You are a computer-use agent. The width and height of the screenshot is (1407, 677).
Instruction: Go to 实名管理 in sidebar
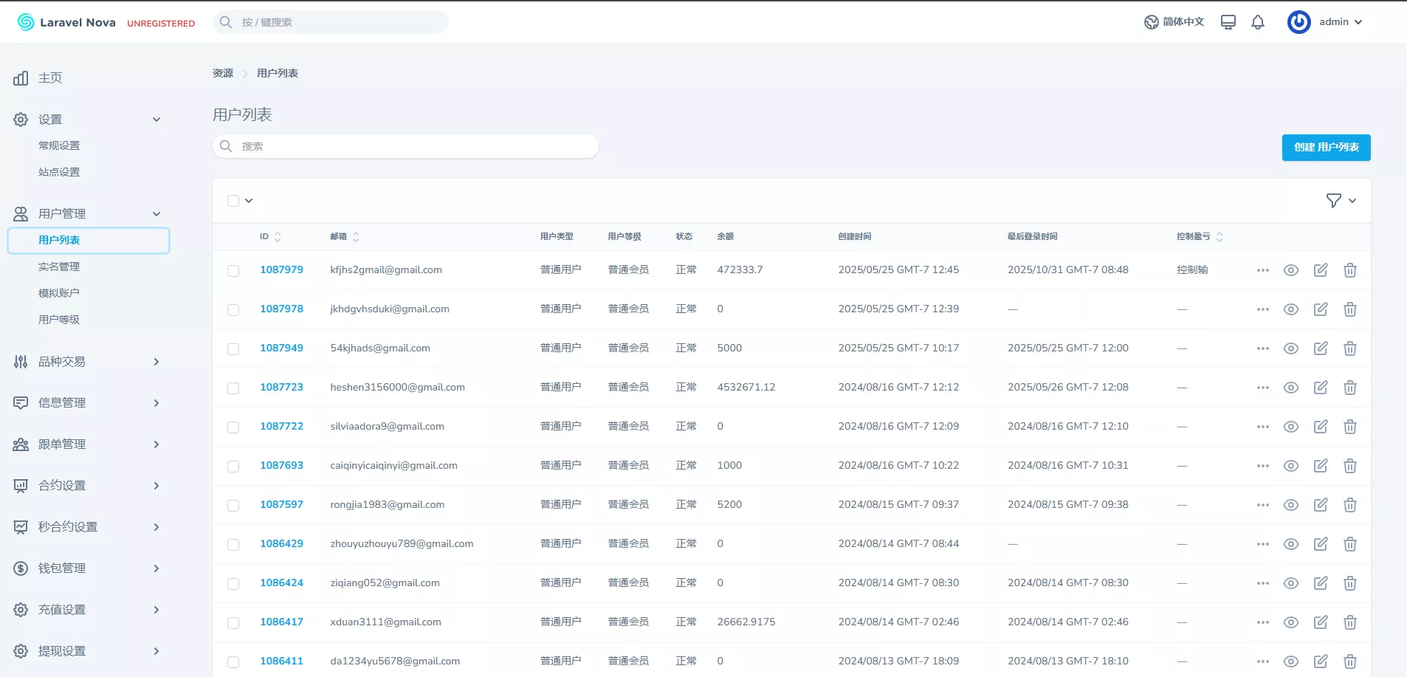[x=59, y=267]
